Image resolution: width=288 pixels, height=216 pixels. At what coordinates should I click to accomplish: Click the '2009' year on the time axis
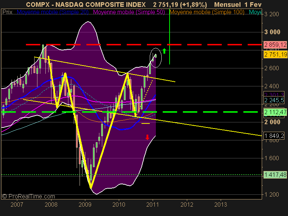click(85, 204)
